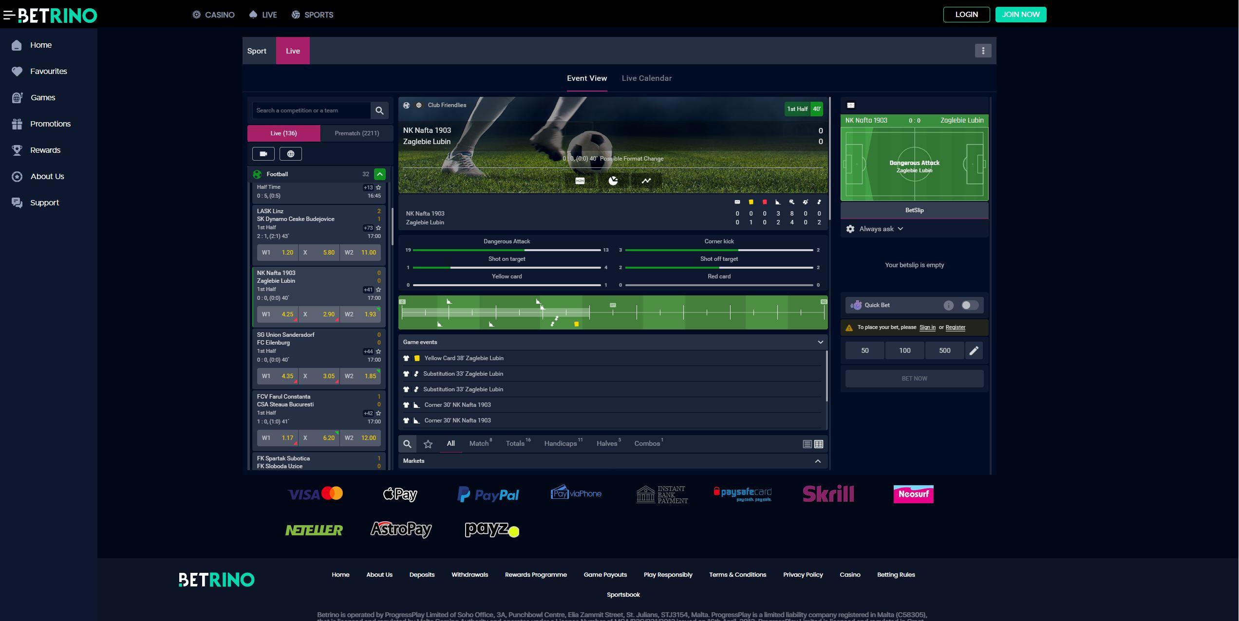Select the globe filter icon beside camera

[x=290, y=153]
